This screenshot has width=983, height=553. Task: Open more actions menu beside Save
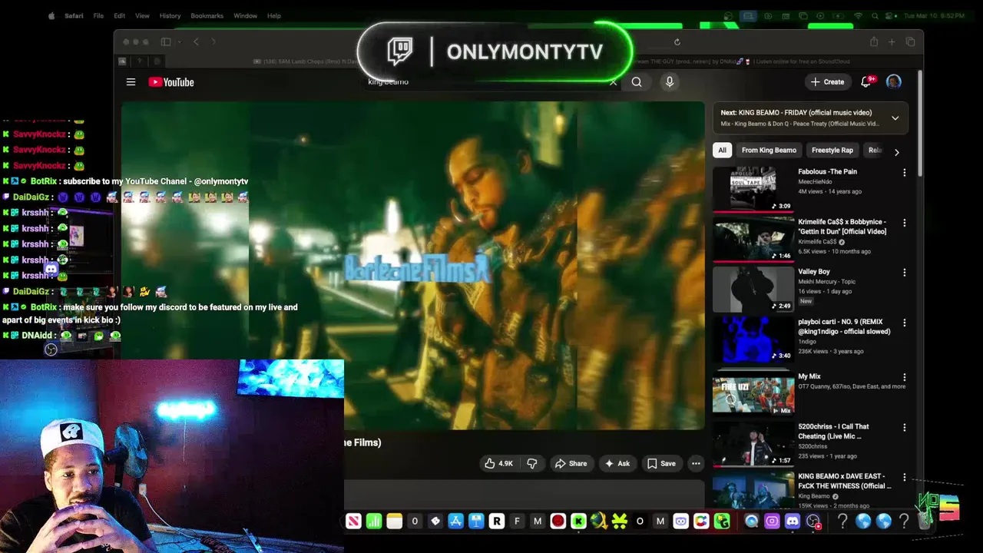pyautogui.click(x=696, y=463)
